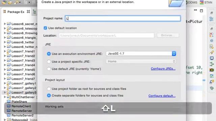
Task: Select Use an execution environment JRE
Action: (49, 54)
